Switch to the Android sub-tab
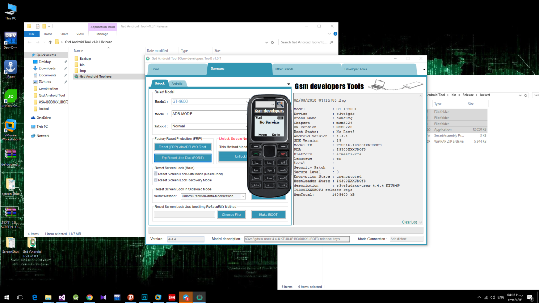This screenshot has width=539, height=303. 177,84
